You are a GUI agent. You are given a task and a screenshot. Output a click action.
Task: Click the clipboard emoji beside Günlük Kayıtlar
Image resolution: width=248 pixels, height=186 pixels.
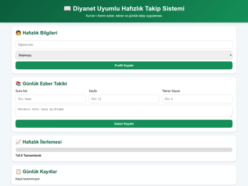[x=18, y=172]
